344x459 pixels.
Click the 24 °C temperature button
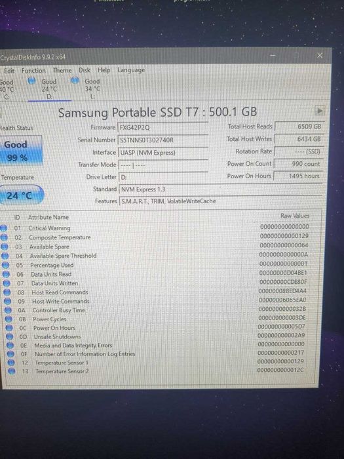coord(21,195)
